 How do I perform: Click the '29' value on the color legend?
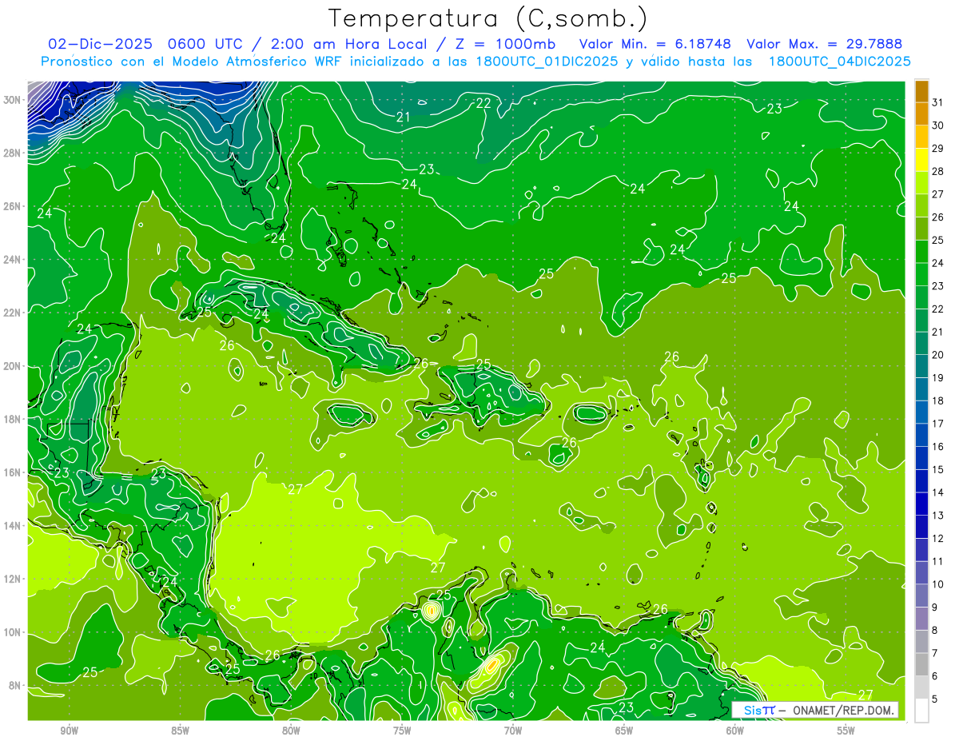(x=938, y=149)
